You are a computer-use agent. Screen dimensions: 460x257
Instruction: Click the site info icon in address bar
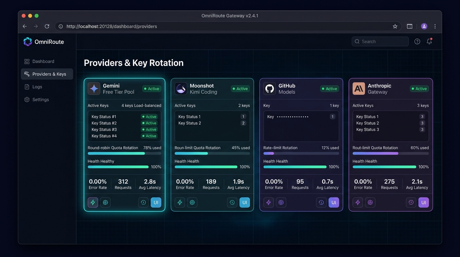coord(61,26)
